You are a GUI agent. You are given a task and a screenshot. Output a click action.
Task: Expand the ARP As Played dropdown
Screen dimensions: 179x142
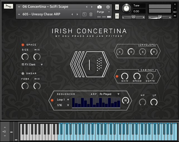point(110,94)
